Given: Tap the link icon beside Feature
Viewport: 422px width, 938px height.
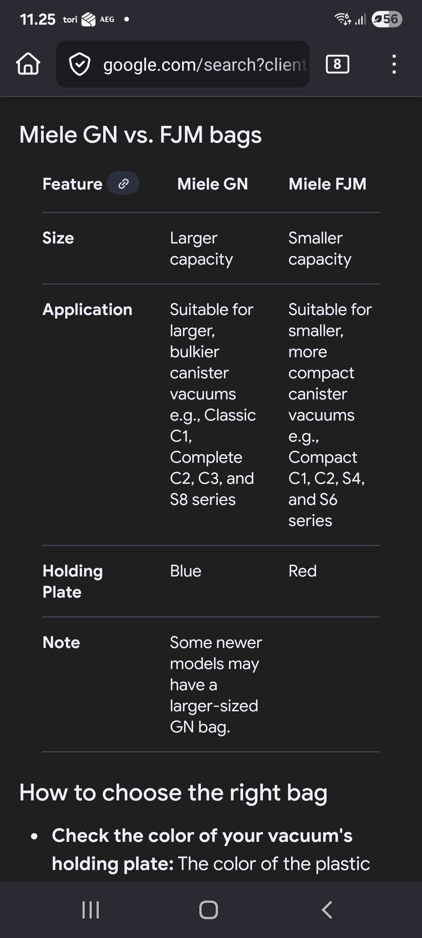Looking at the screenshot, I should pos(124,183).
